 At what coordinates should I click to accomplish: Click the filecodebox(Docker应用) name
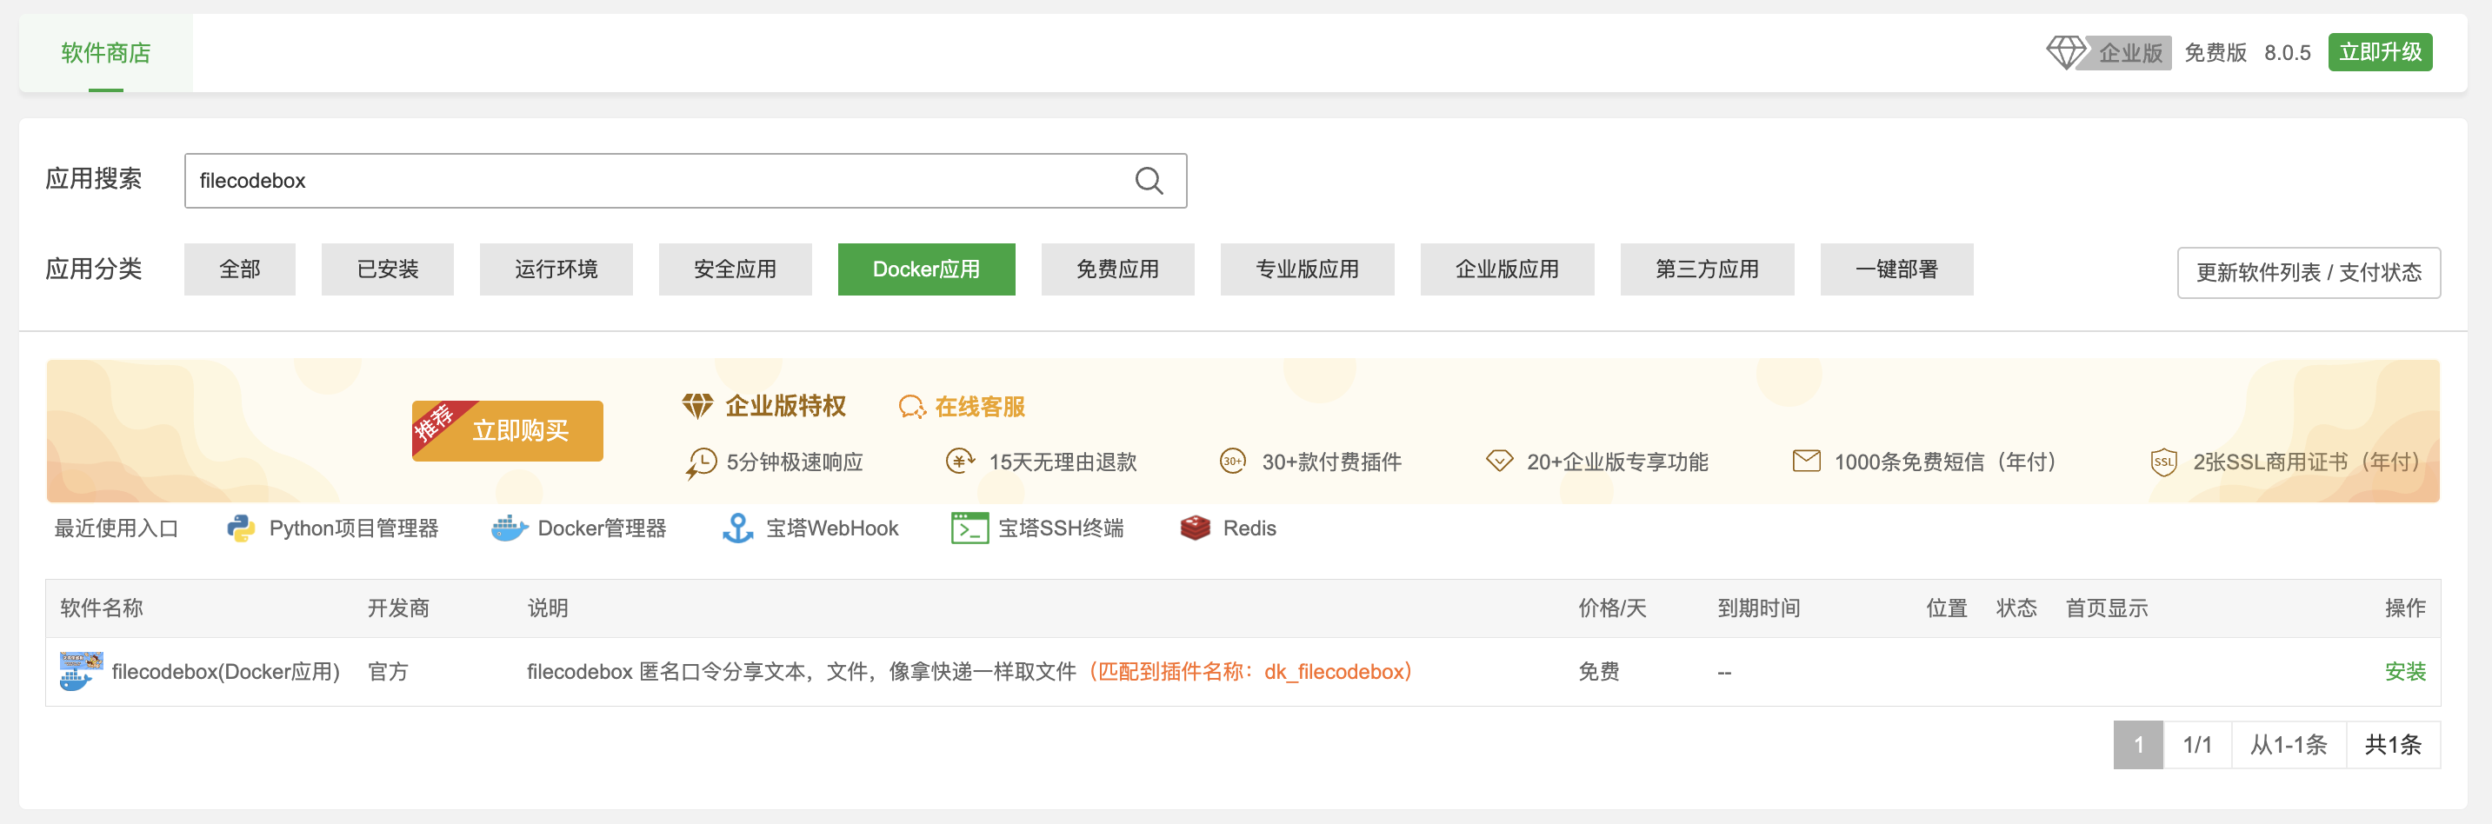click(x=225, y=671)
